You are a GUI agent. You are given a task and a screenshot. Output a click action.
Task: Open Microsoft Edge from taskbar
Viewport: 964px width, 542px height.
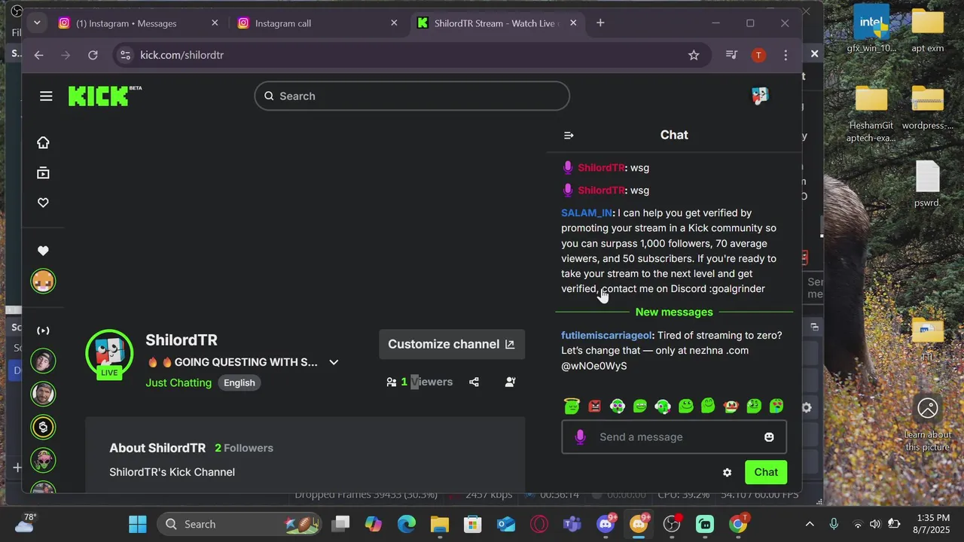[x=407, y=525]
